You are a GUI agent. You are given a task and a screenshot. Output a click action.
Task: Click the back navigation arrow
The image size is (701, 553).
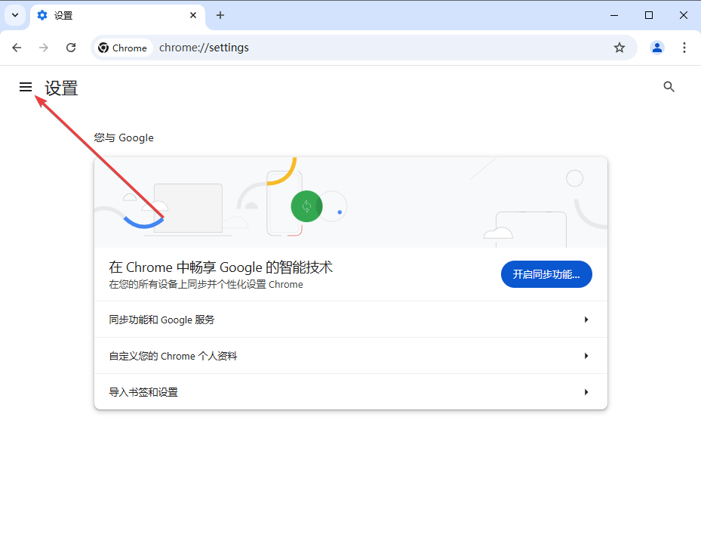click(17, 47)
